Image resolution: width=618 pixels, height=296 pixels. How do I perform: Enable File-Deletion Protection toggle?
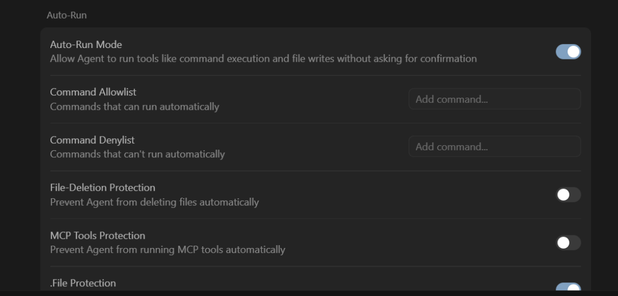pos(568,194)
